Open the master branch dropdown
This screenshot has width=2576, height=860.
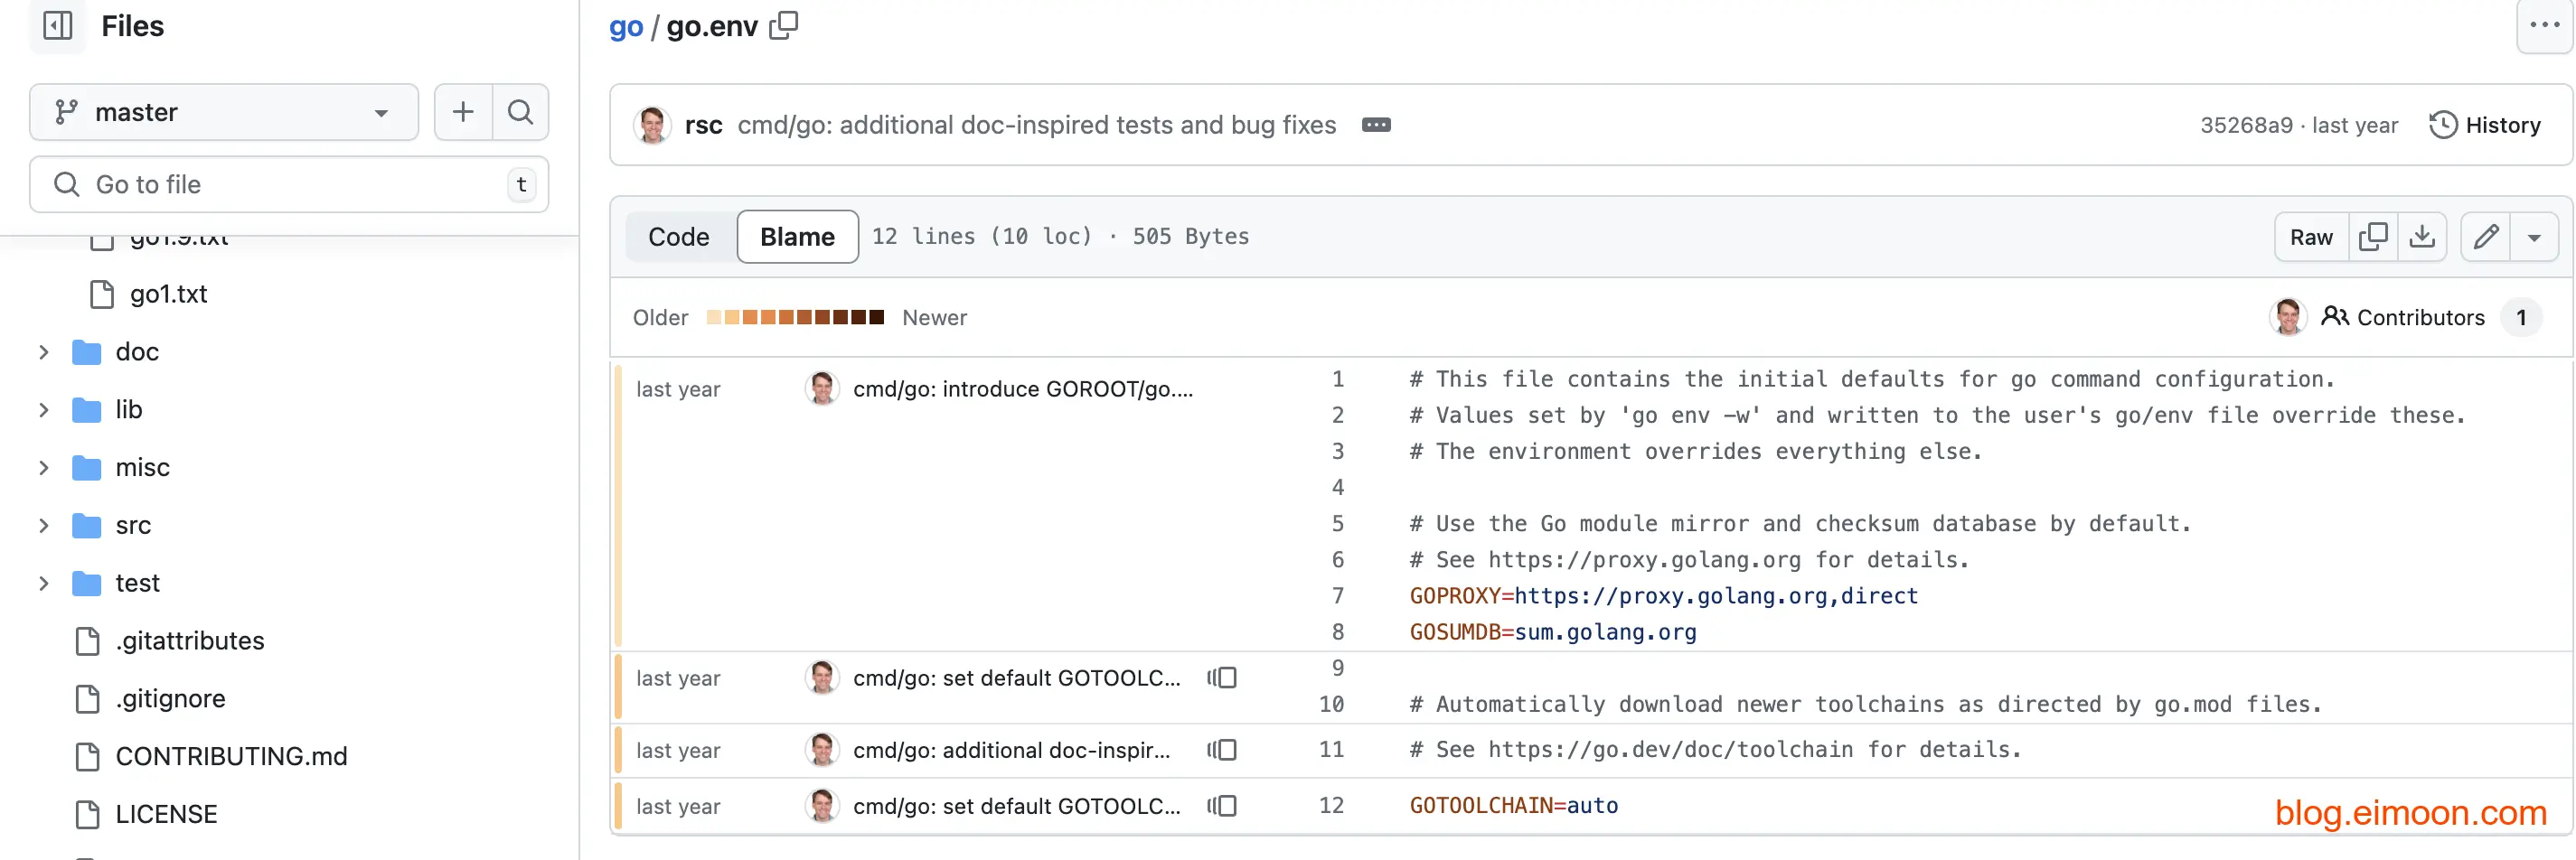[x=224, y=112]
